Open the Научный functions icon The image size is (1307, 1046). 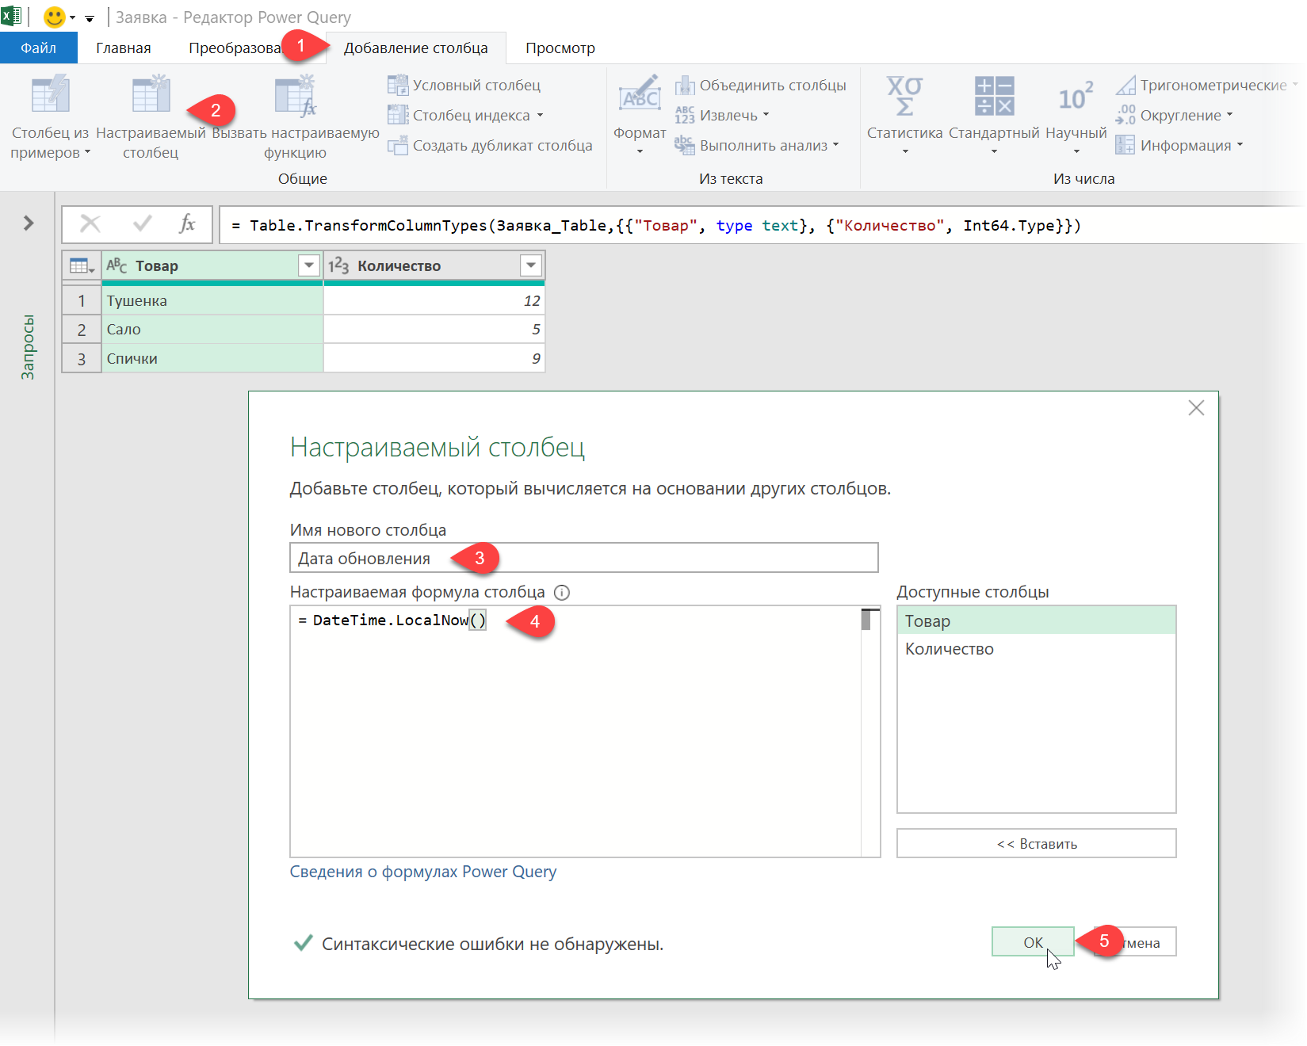1076,96
